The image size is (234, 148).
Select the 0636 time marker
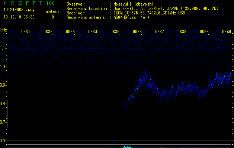137,32
